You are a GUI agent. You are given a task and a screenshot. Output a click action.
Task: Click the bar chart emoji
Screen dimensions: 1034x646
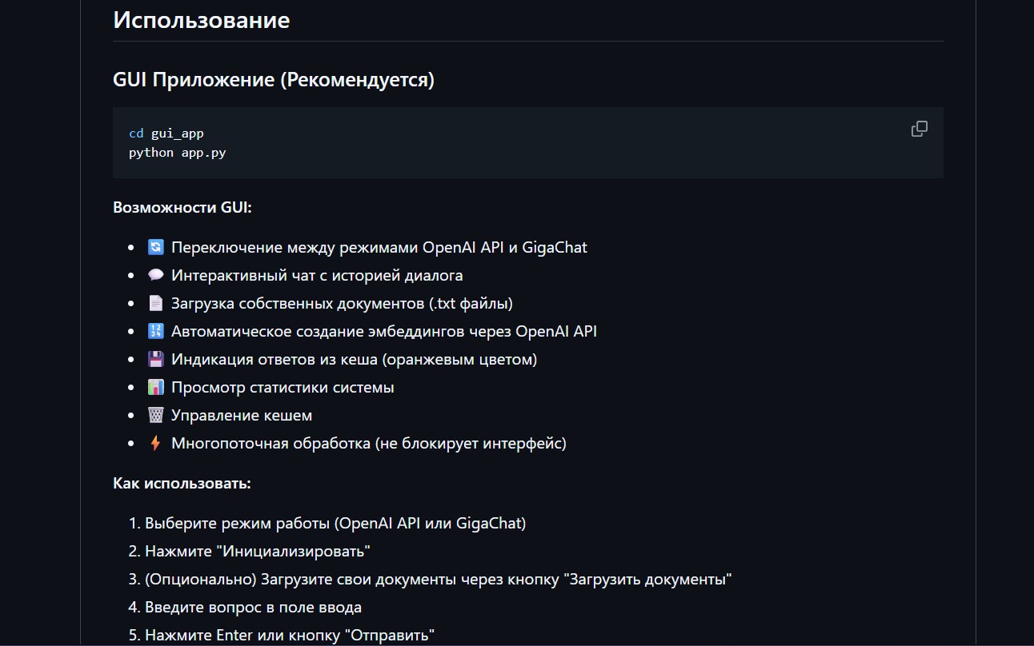(155, 387)
